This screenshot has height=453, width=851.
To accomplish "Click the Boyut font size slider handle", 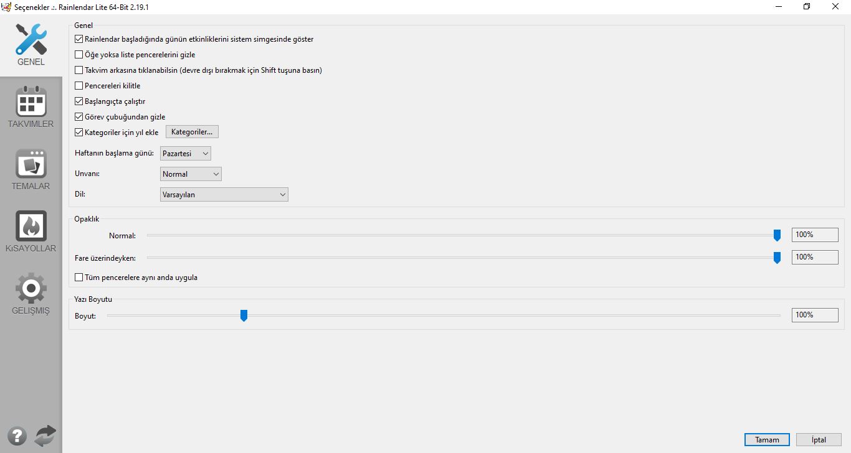I will 244,315.
